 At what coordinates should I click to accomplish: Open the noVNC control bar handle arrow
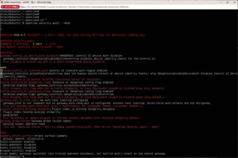pos(1,73)
